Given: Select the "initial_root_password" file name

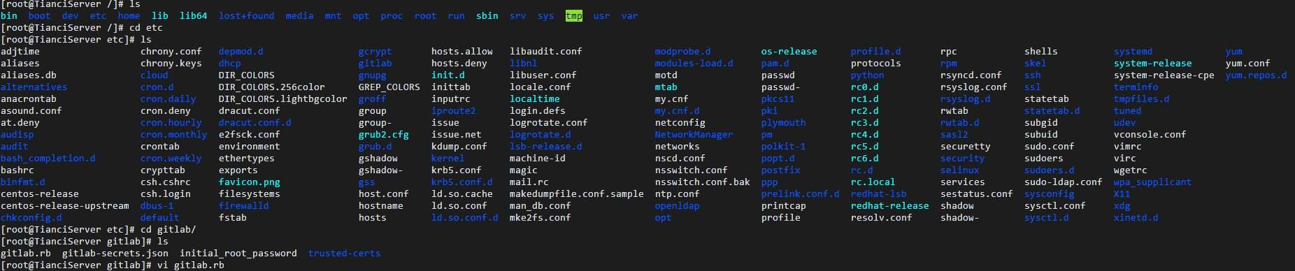Looking at the screenshot, I should click(x=238, y=254).
